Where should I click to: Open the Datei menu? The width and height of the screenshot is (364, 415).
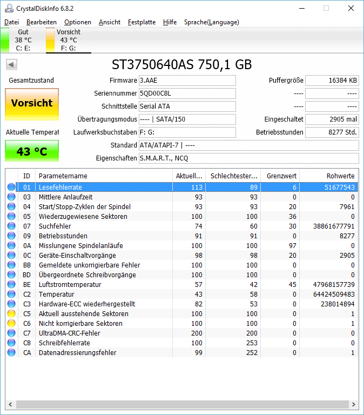click(x=12, y=22)
